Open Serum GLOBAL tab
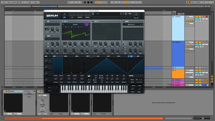215x121 pixels. point(87,16)
